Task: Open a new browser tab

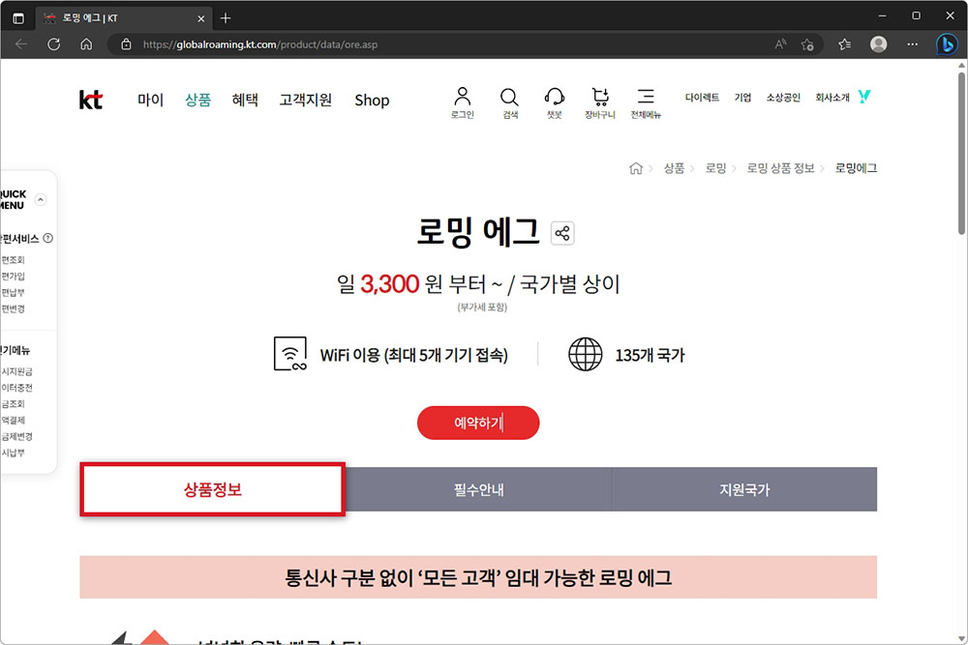Action: tap(226, 17)
